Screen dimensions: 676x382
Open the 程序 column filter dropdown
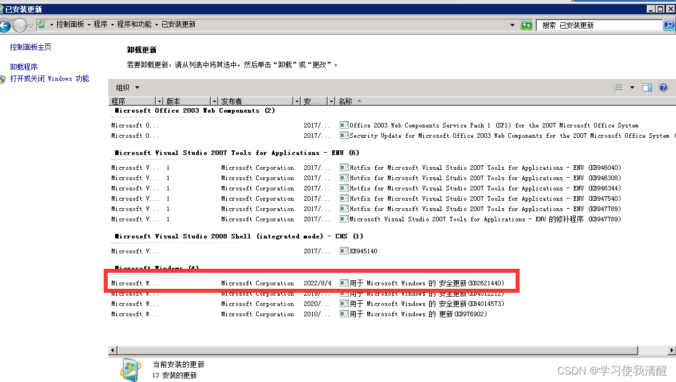point(159,101)
